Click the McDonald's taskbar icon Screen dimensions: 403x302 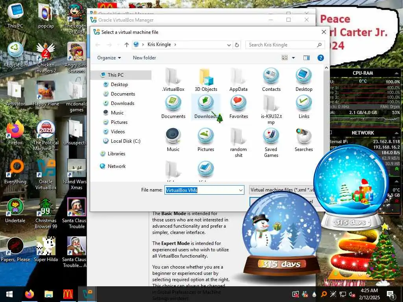[68, 294]
